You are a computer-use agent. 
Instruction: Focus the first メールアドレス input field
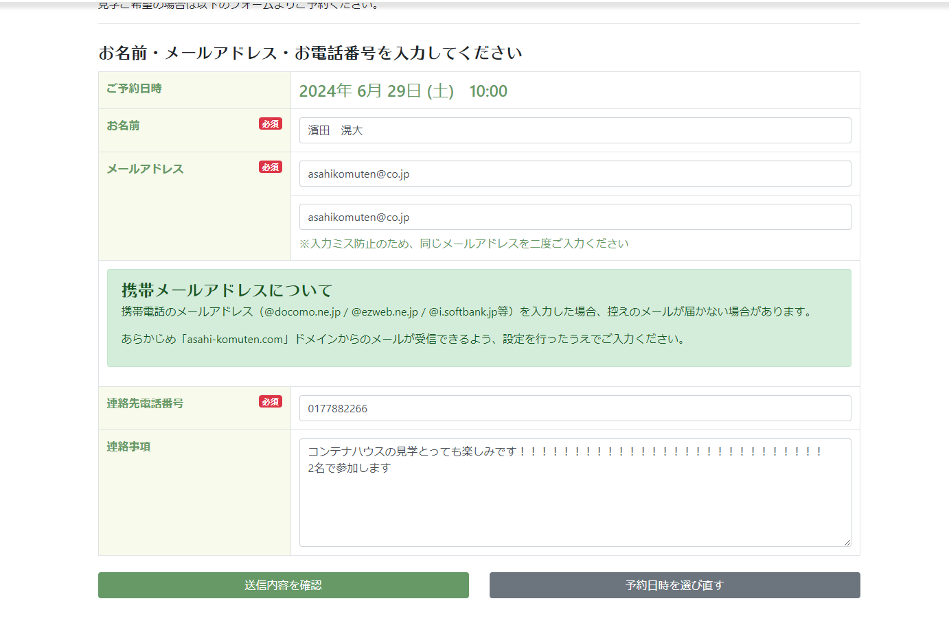(575, 174)
